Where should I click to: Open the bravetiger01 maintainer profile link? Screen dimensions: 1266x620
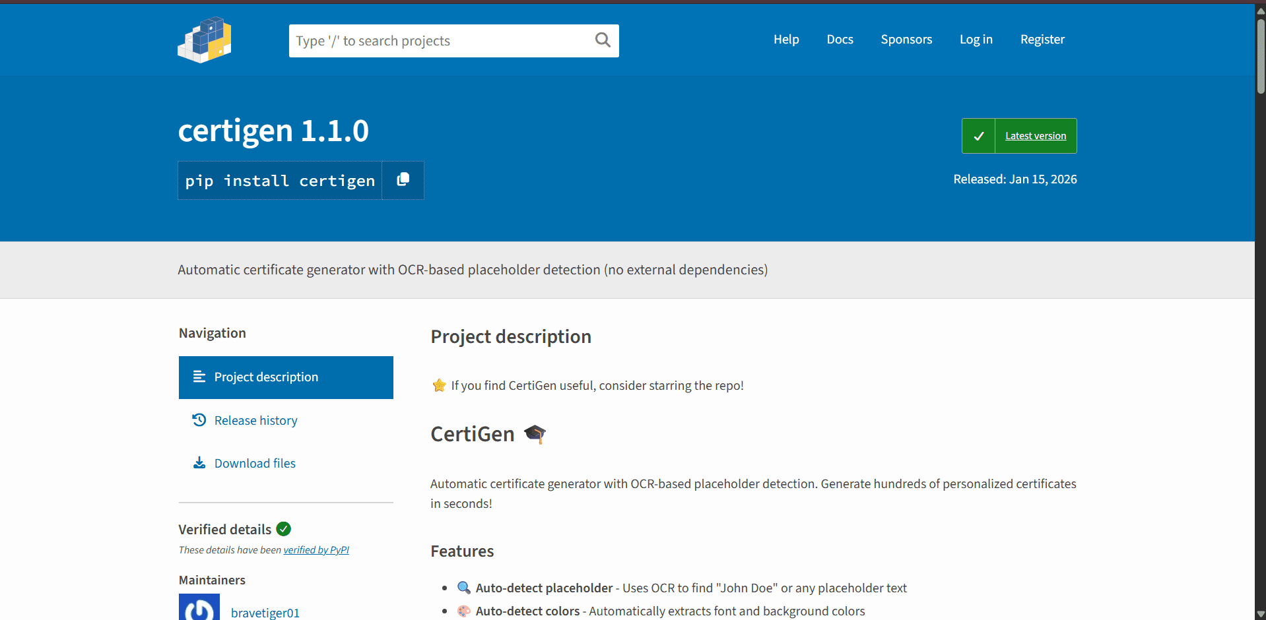(265, 613)
